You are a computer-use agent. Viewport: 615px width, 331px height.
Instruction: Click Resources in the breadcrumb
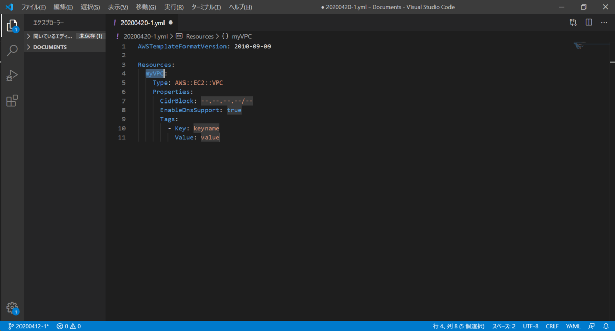click(199, 36)
